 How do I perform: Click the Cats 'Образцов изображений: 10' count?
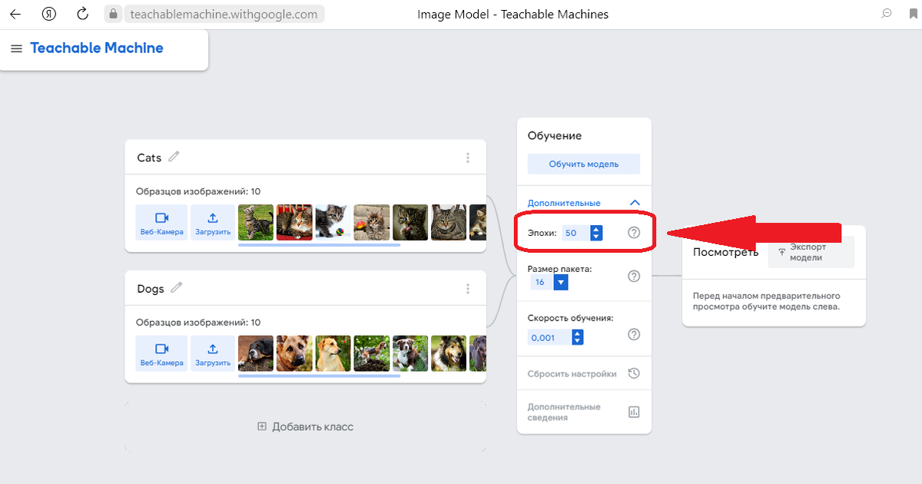click(198, 191)
